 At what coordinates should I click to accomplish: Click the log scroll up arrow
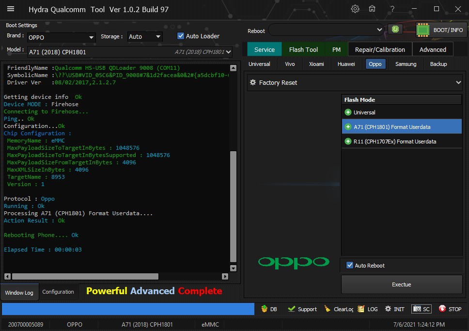point(234,68)
